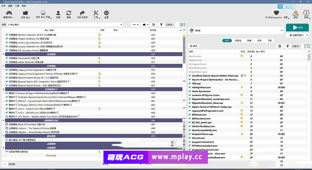Open the 设置 settings gear icon
This screenshot has width=312, height=170.
(x=106, y=13)
